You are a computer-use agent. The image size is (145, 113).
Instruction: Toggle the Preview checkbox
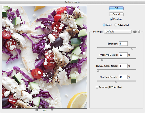[111, 19]
